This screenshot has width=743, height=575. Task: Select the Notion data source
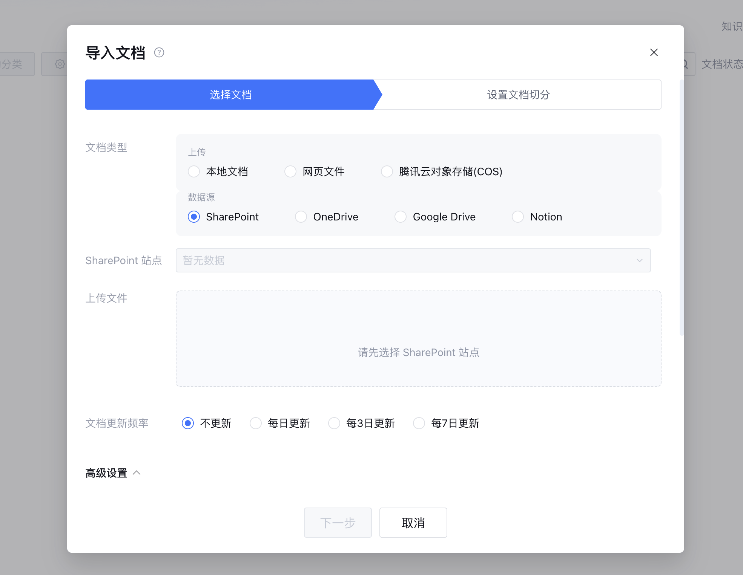pos(518,217)
